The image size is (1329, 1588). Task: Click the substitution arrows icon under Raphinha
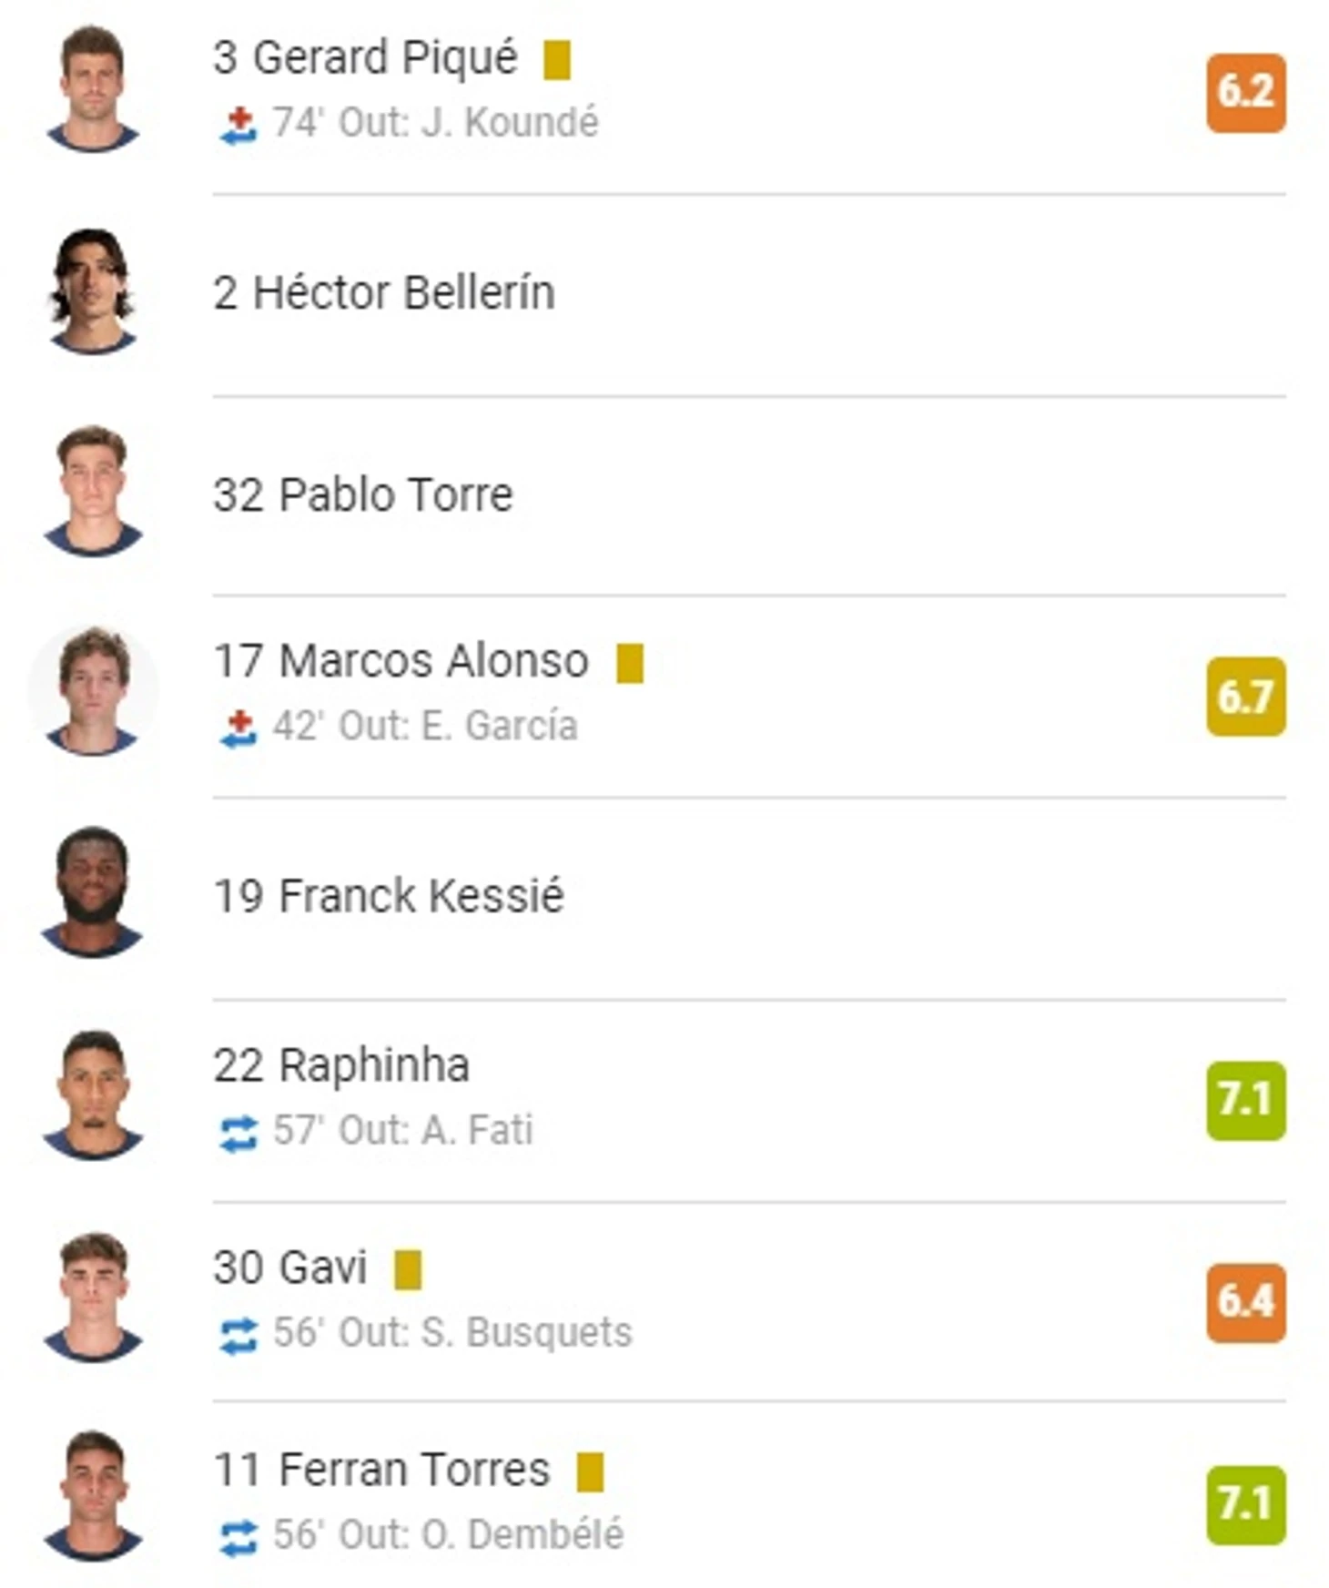(x=238, y=1134)
